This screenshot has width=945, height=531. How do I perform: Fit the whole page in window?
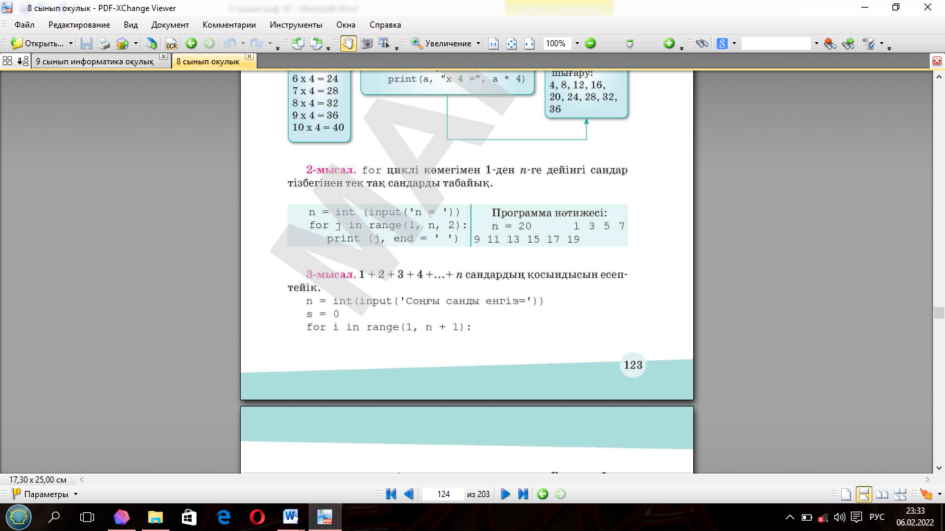pos(512,44)
